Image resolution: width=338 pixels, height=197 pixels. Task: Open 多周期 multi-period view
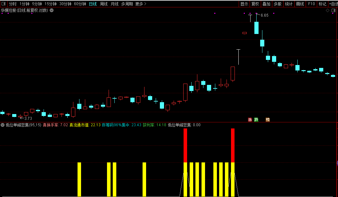click(x=127, y=4)
